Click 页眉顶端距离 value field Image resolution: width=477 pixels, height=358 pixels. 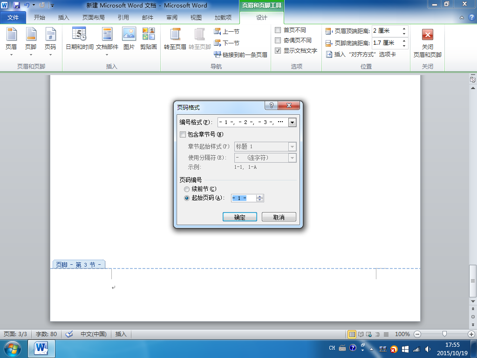386,31
